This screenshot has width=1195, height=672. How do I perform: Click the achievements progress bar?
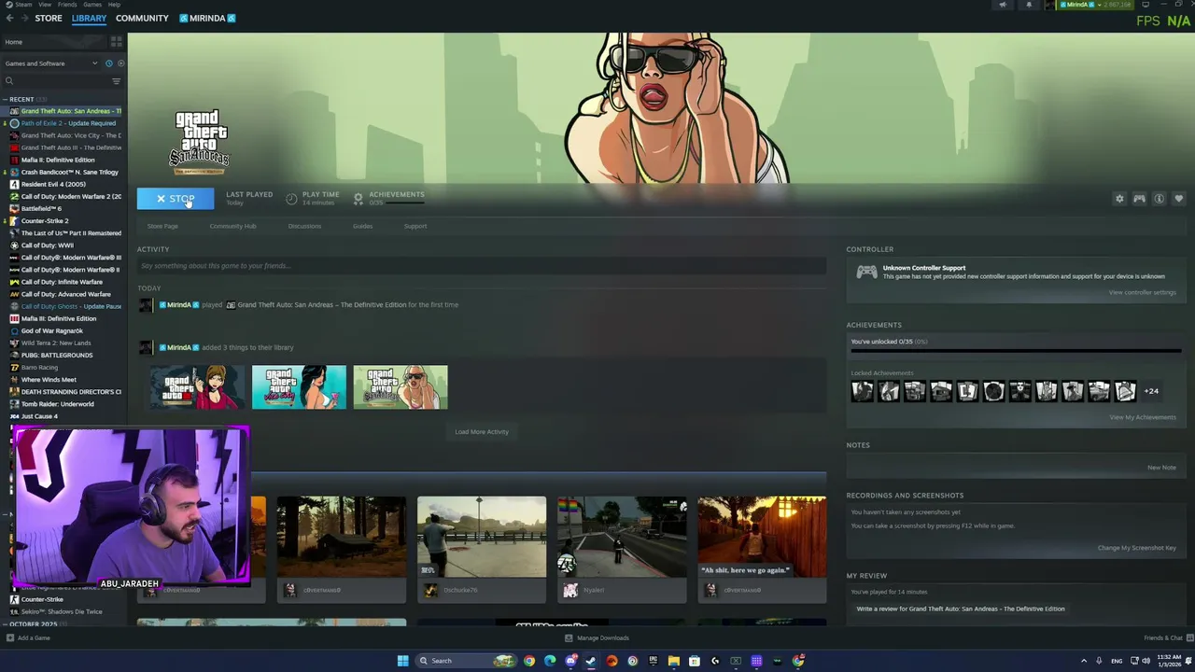1016,351
